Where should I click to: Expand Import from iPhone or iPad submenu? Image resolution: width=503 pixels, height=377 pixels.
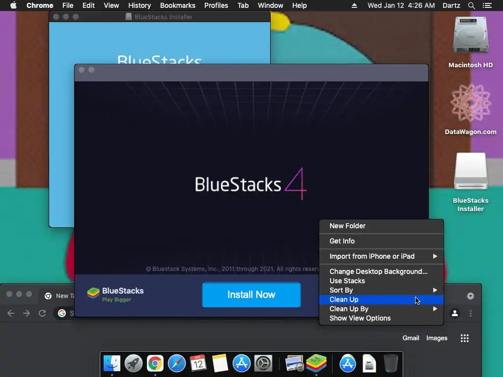coord(381,256)
